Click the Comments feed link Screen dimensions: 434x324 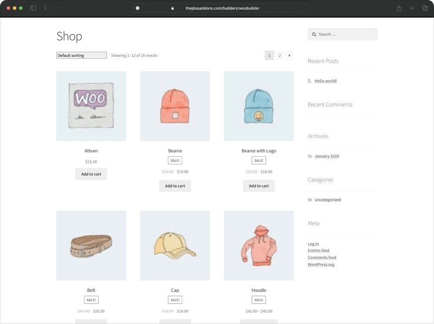[x=322, y=257]
